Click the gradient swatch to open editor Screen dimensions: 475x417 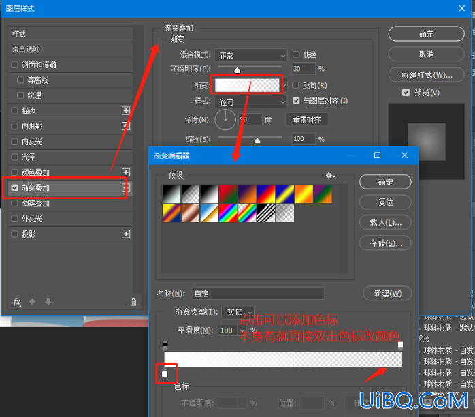[247, 86]
